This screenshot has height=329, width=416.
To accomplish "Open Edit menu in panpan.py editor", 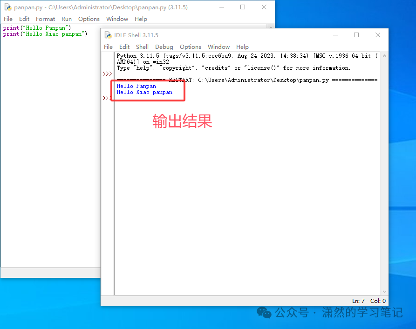I will pos(24,19).
